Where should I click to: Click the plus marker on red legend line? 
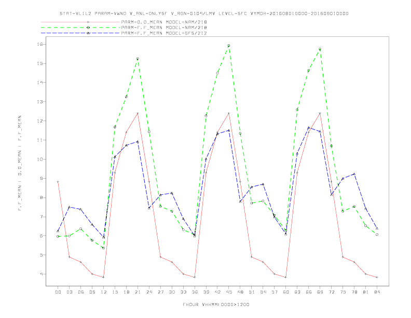(x=88, y=22)
